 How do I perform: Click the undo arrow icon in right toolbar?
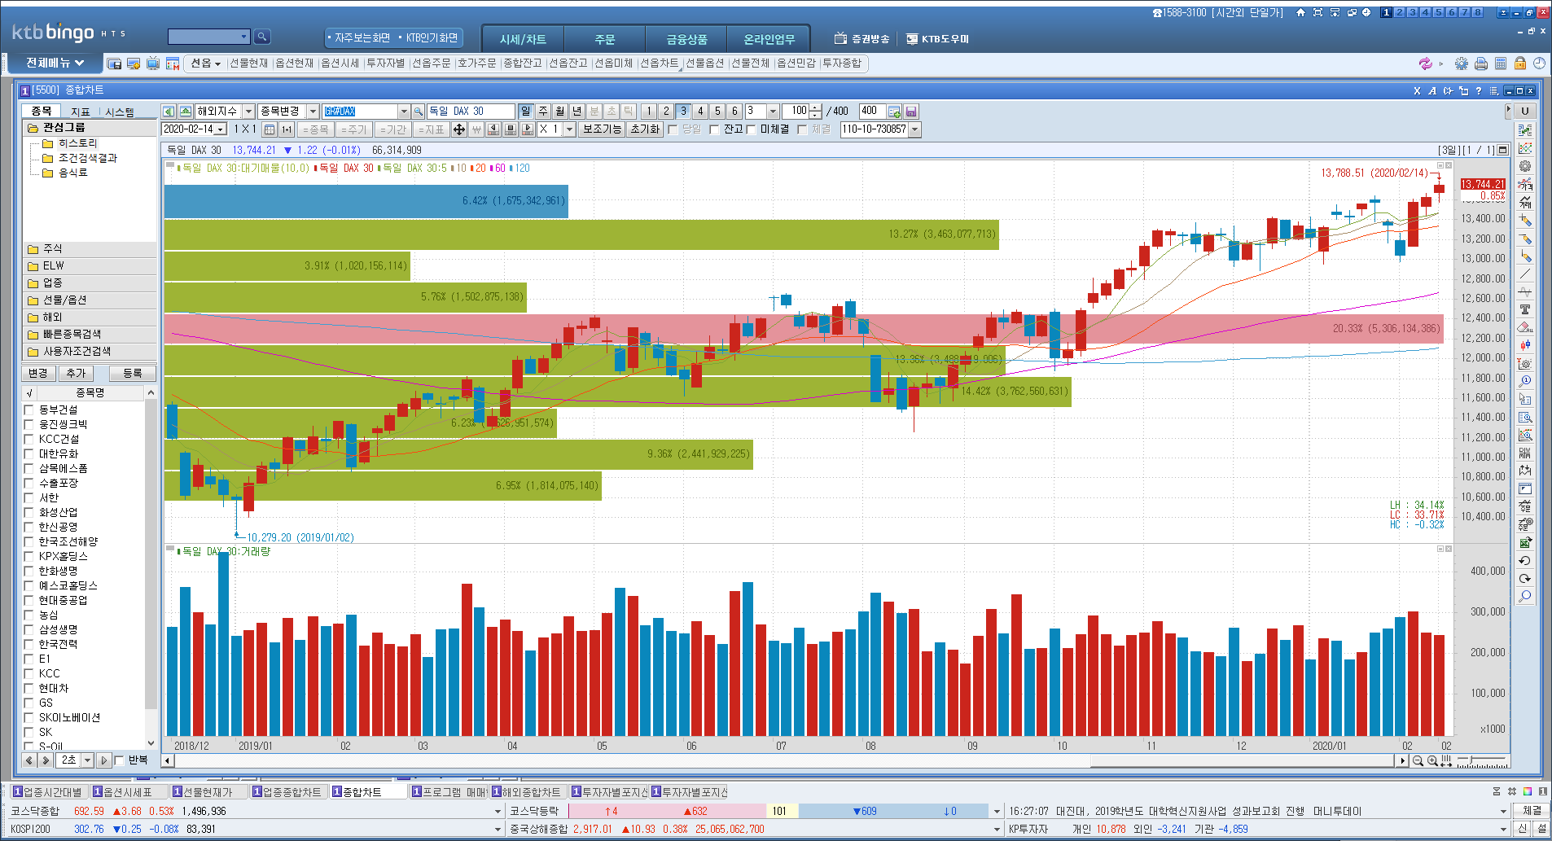[x=1525, y=560]
